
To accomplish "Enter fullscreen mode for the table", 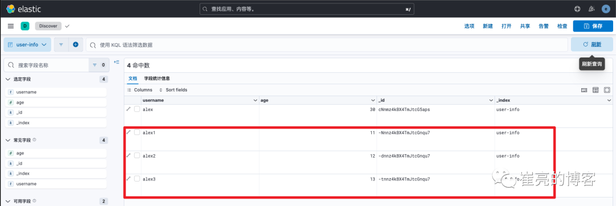I will pos(607,90).
